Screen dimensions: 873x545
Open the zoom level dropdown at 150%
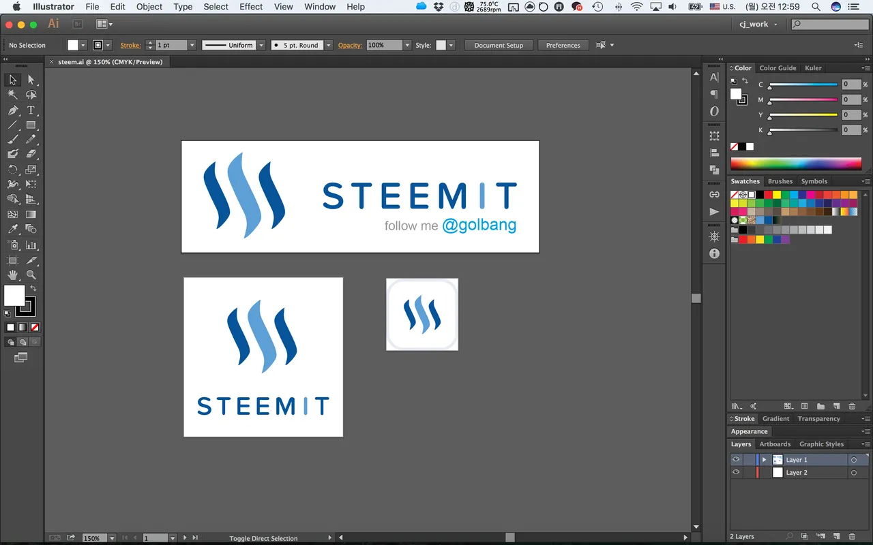(113, 538)
